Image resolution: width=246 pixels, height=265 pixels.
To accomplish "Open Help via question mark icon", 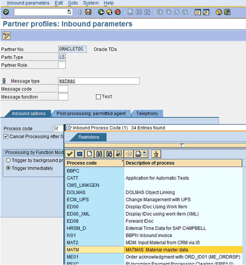I will tap(219, 12).
